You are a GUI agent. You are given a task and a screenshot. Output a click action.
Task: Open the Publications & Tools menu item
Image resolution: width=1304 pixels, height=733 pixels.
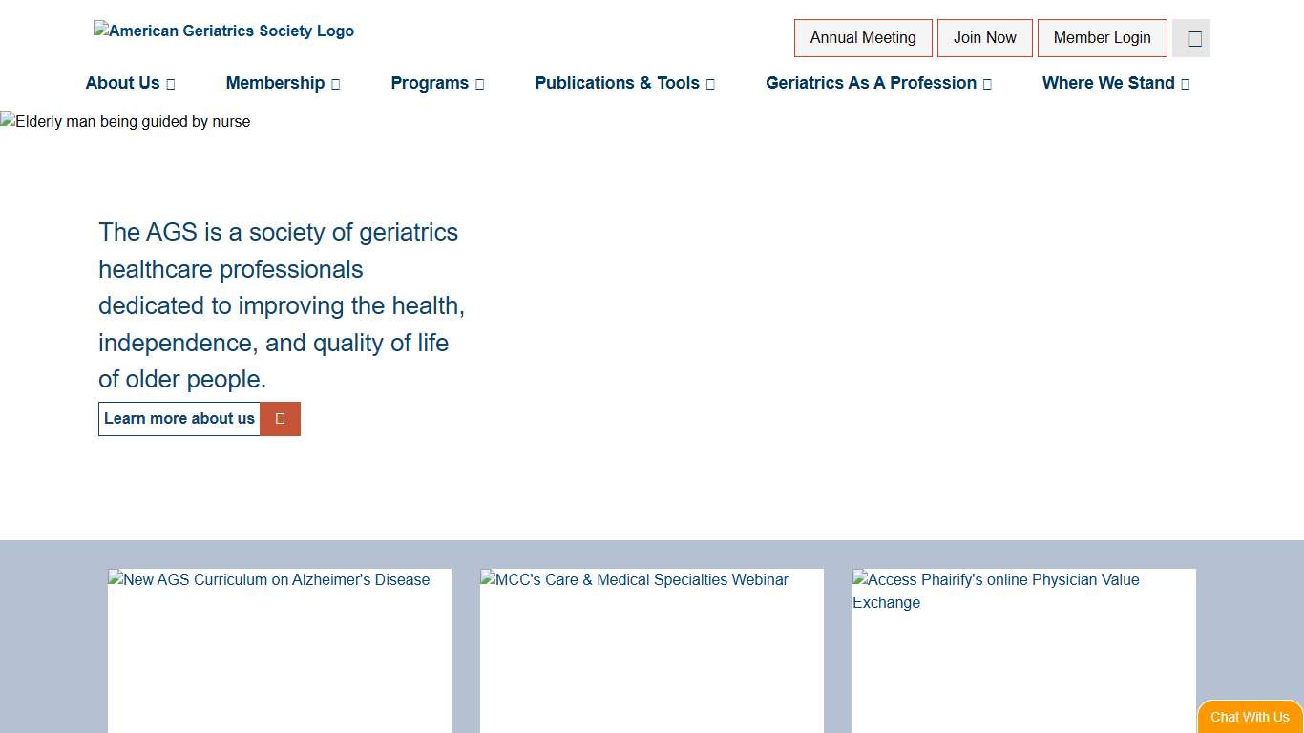[617, 84]
